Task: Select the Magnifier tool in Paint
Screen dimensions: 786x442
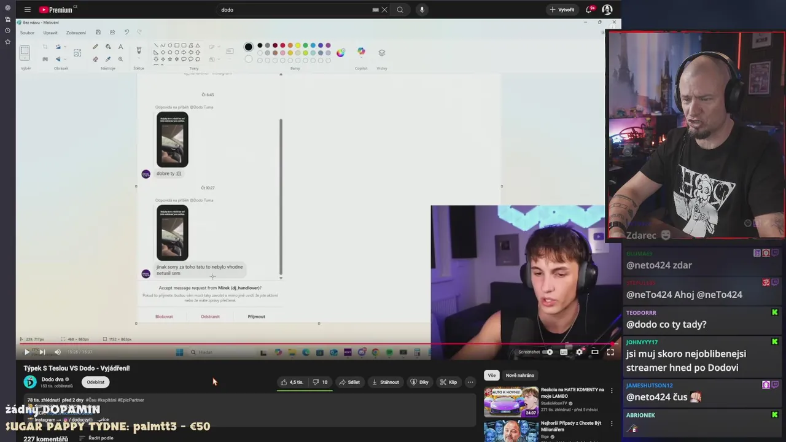Action: (120, 59)
